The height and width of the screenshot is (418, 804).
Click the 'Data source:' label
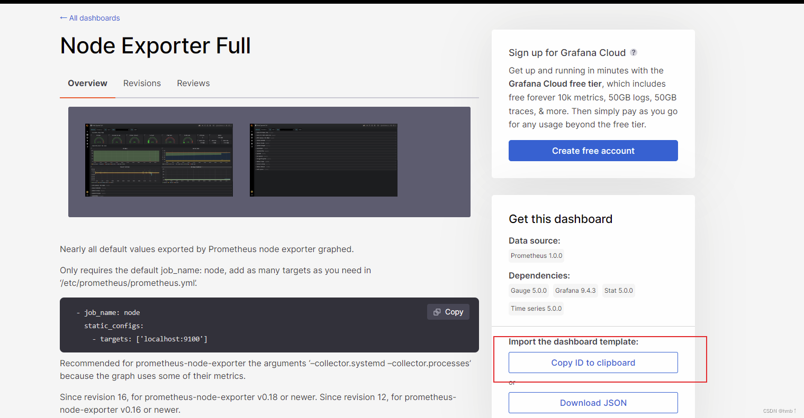pos(535,240)
